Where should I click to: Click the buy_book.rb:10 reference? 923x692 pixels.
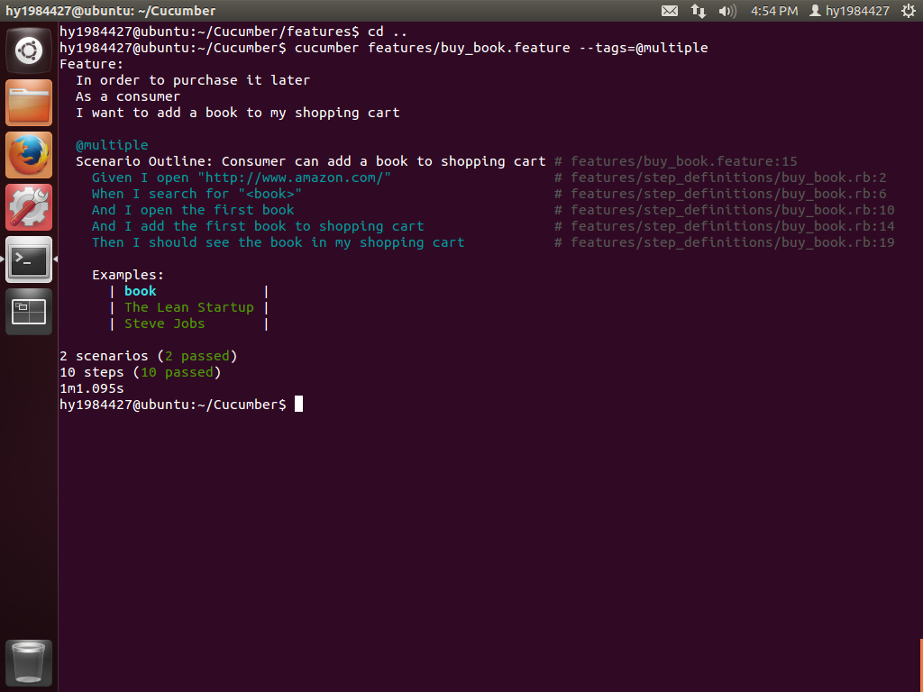tap(725, 210)
